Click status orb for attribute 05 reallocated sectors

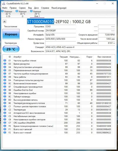5,70
